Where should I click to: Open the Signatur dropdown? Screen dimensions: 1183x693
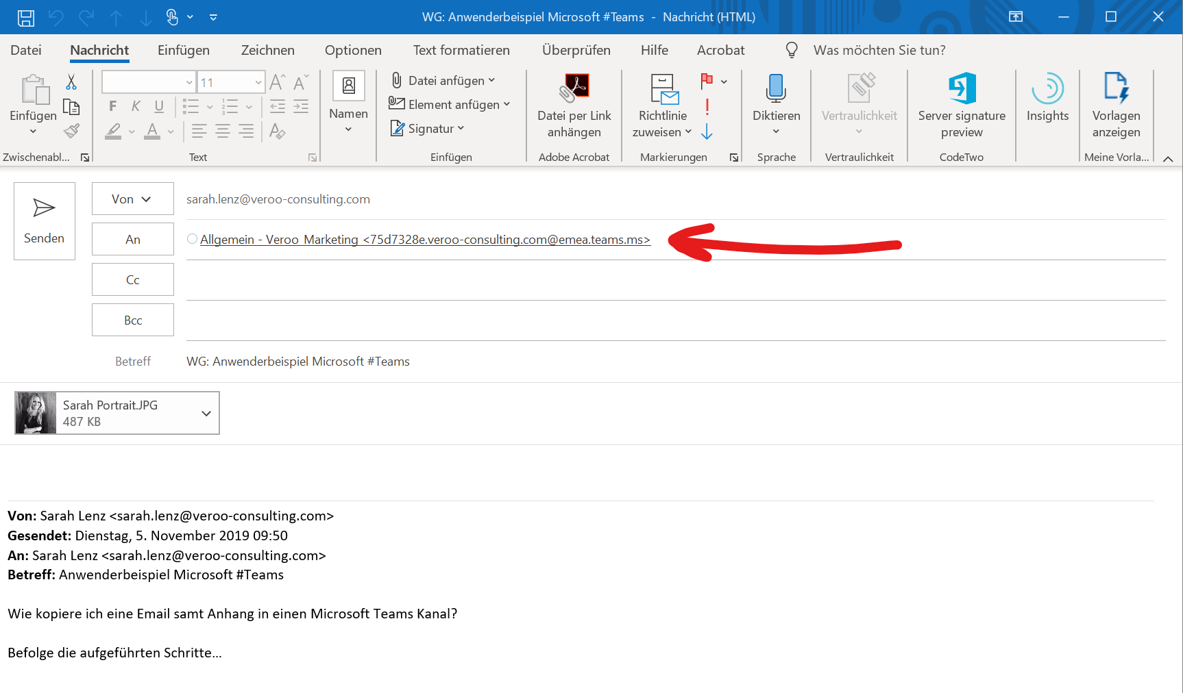click(x=428, y=128)
